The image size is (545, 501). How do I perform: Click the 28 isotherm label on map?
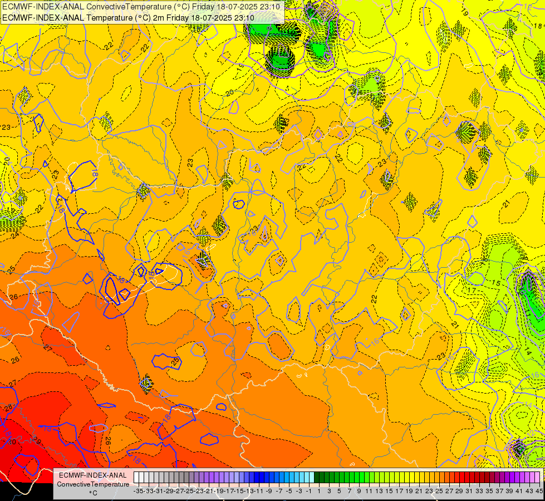tap(8, 407)
